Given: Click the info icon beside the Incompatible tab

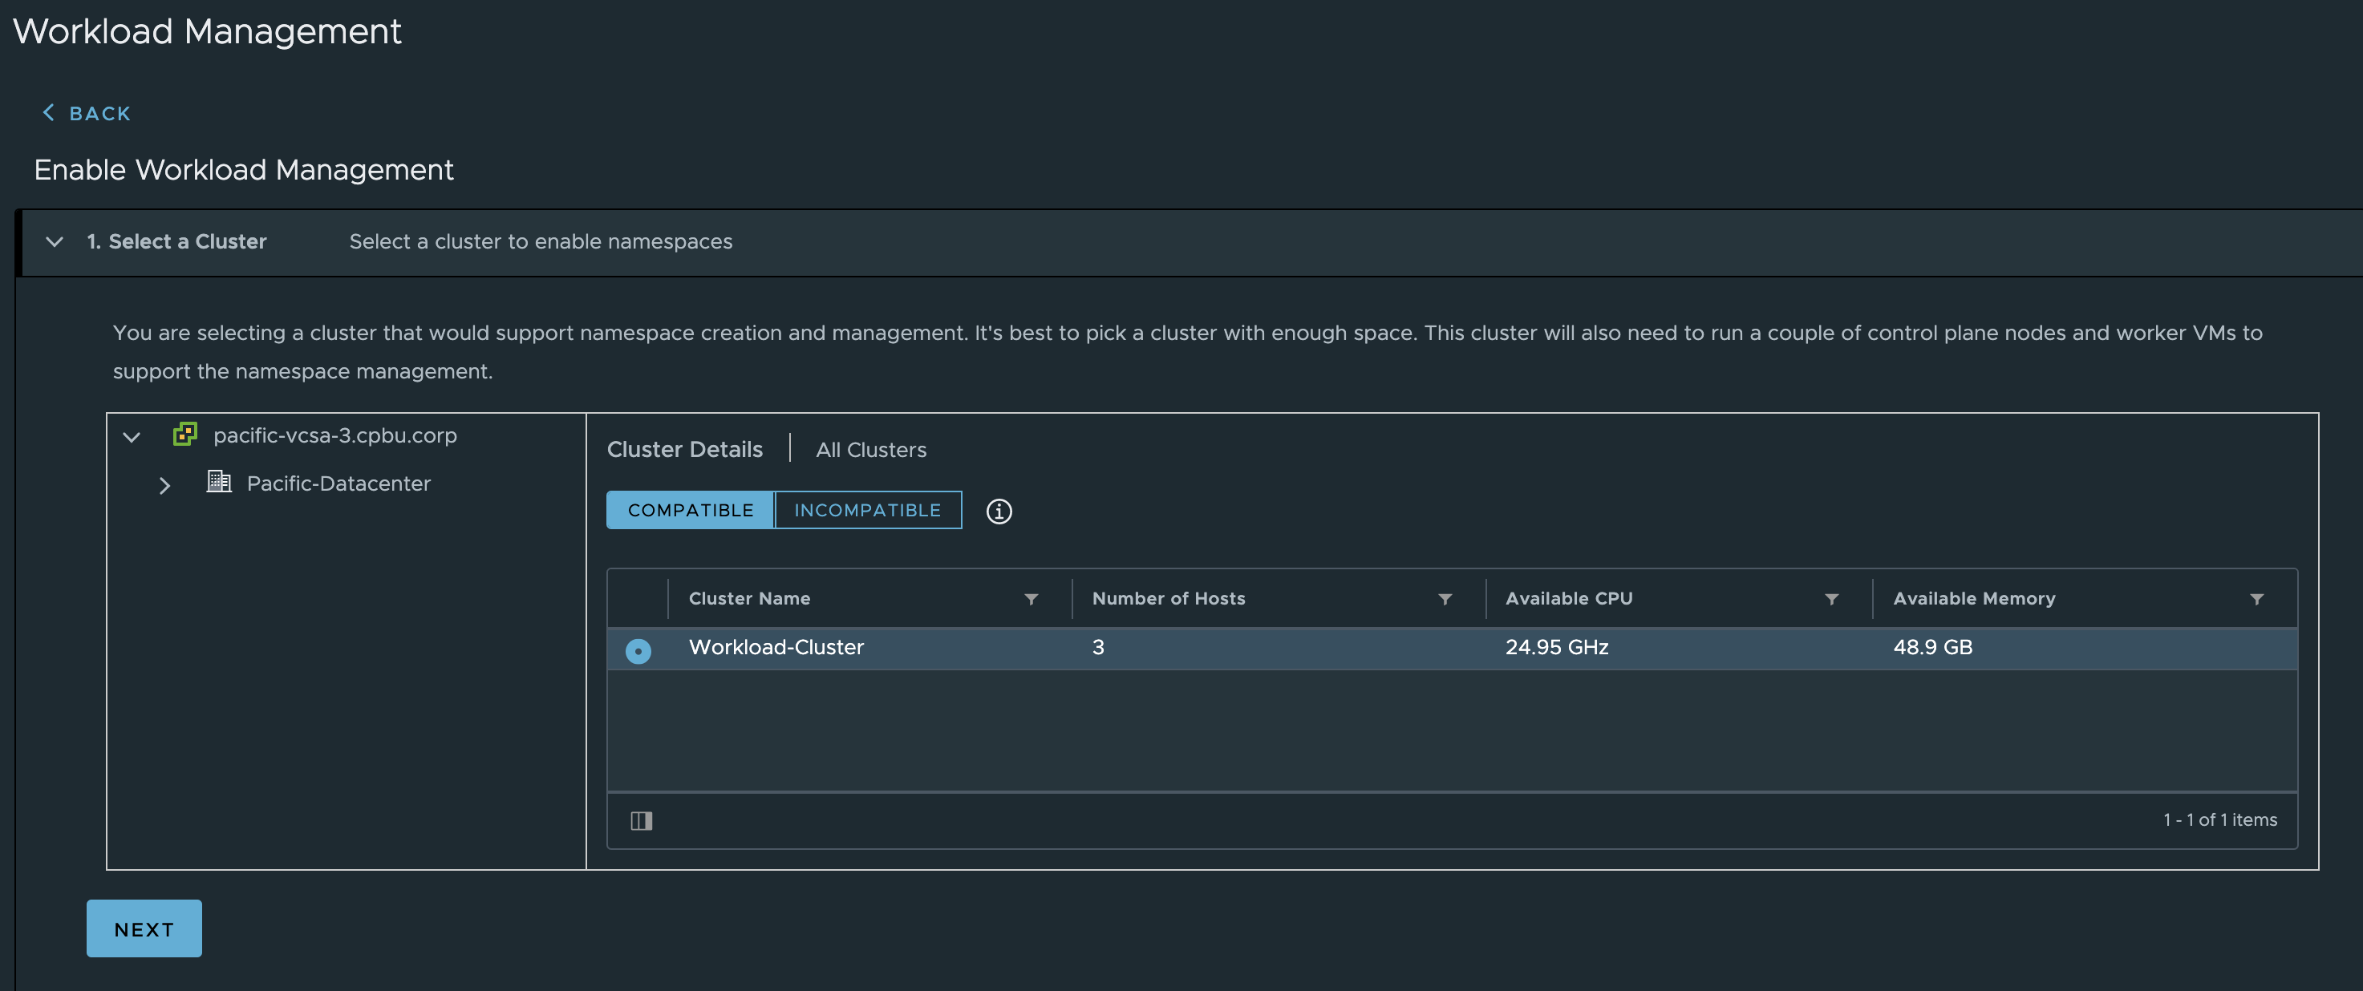Looking at the screenshot, I should pyautogui.click(x=998, y=512).
